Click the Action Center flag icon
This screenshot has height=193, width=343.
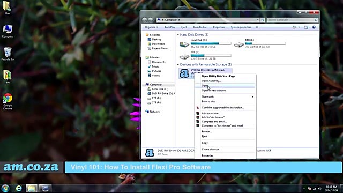tap(309, 189)
